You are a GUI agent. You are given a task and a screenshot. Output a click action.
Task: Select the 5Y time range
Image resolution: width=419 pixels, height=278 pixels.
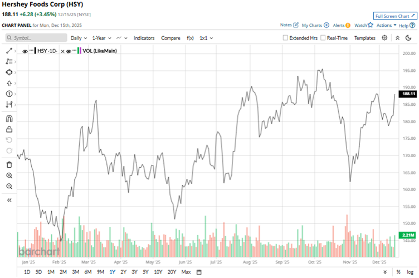coord(145,272)
